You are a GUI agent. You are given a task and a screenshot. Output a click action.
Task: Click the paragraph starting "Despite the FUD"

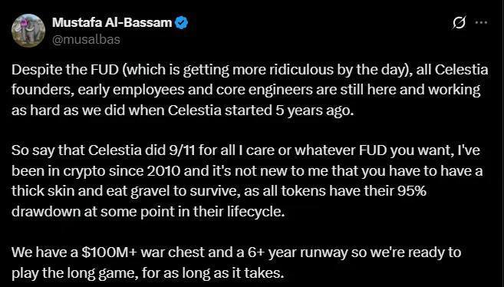tap(250, 90)
